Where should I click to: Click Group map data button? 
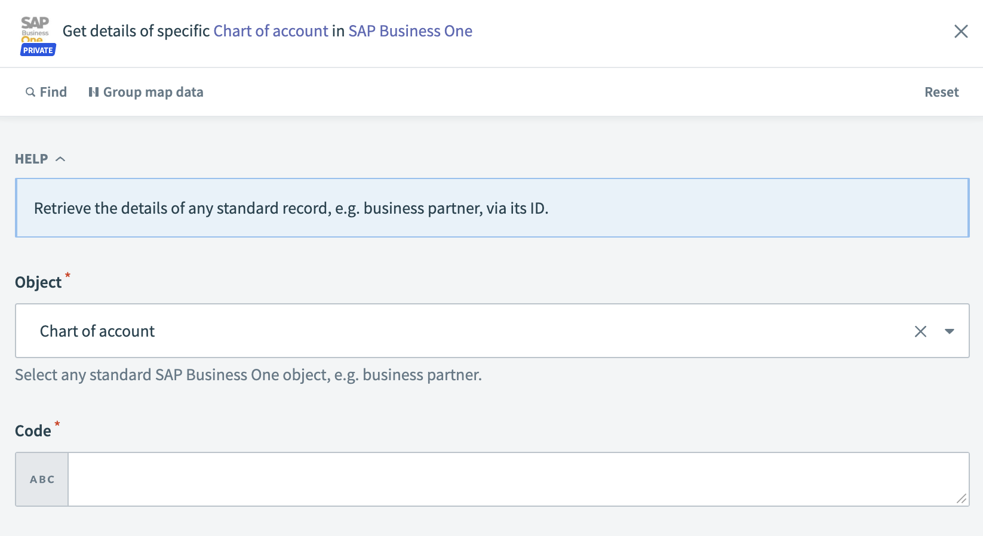pos(146,92)
